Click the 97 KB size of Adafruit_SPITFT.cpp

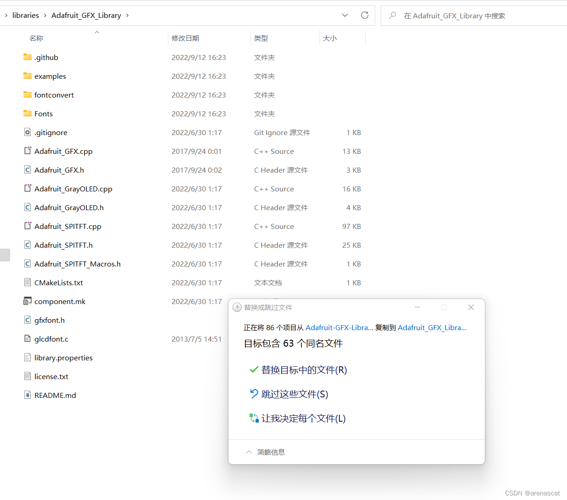351,226
